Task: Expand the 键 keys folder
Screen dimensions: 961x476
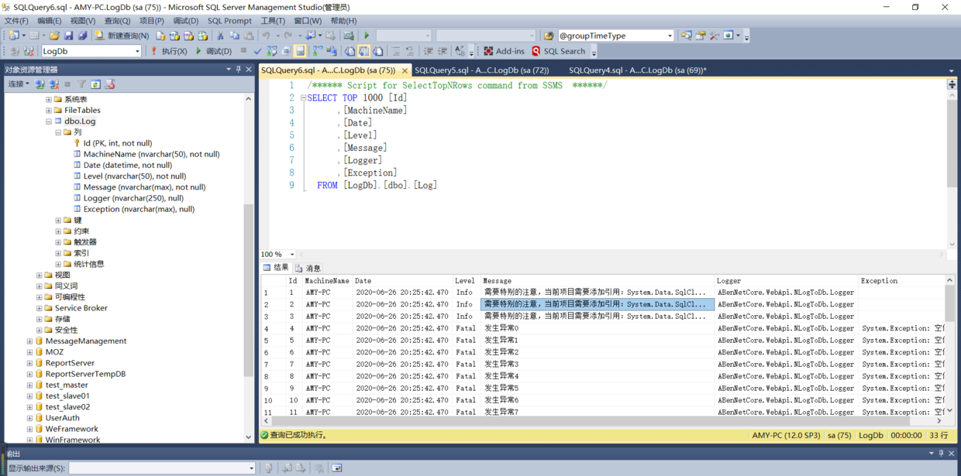Action: click(58, 221)
